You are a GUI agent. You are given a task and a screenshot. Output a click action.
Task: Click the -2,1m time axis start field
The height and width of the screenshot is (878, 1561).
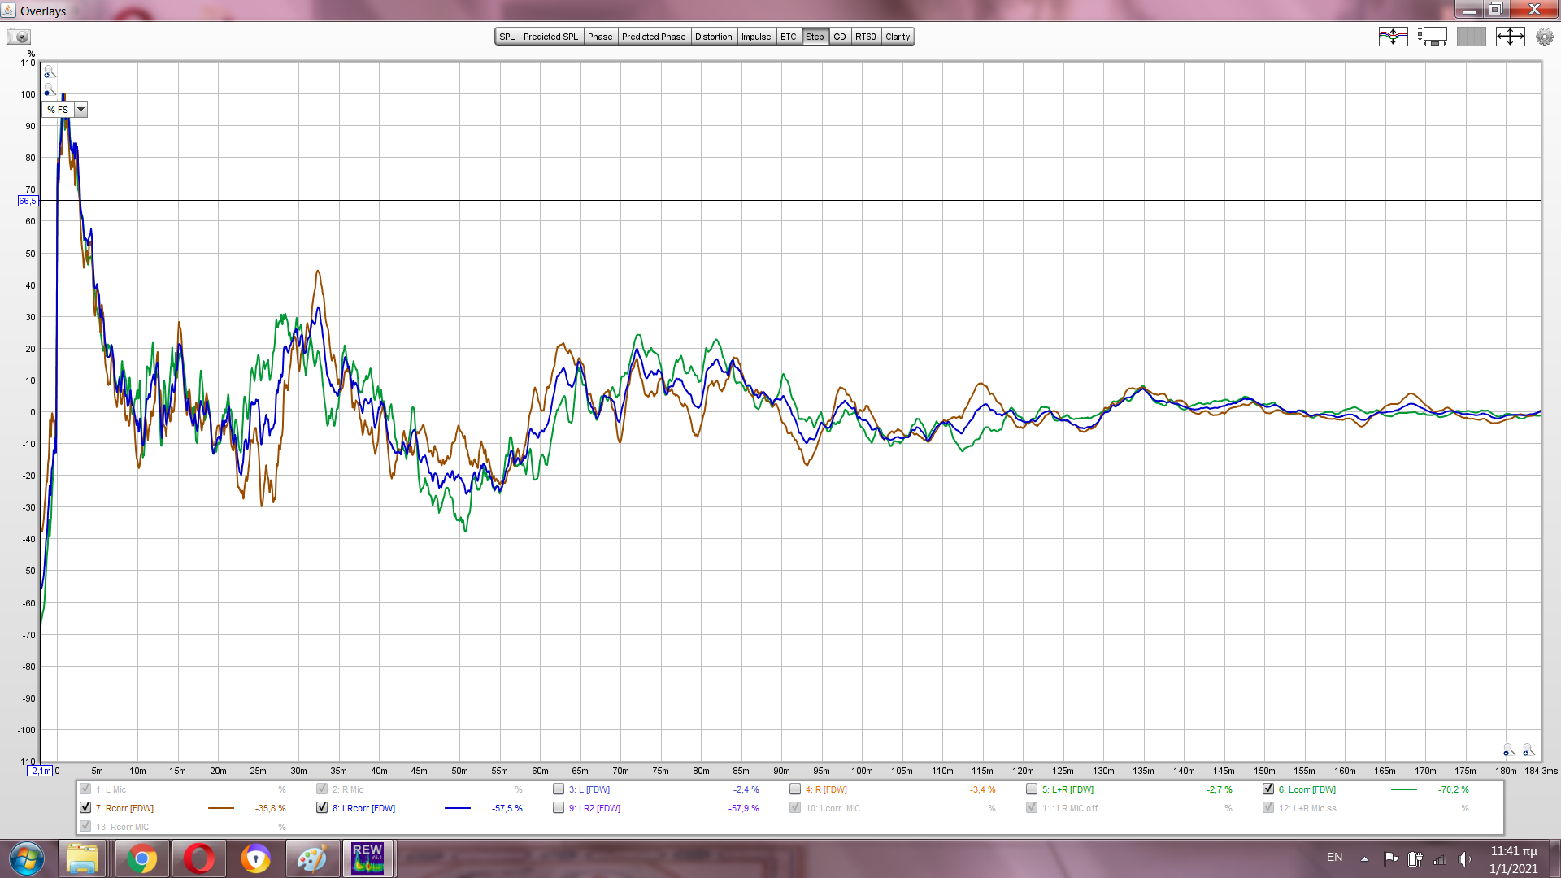(40, 771)
